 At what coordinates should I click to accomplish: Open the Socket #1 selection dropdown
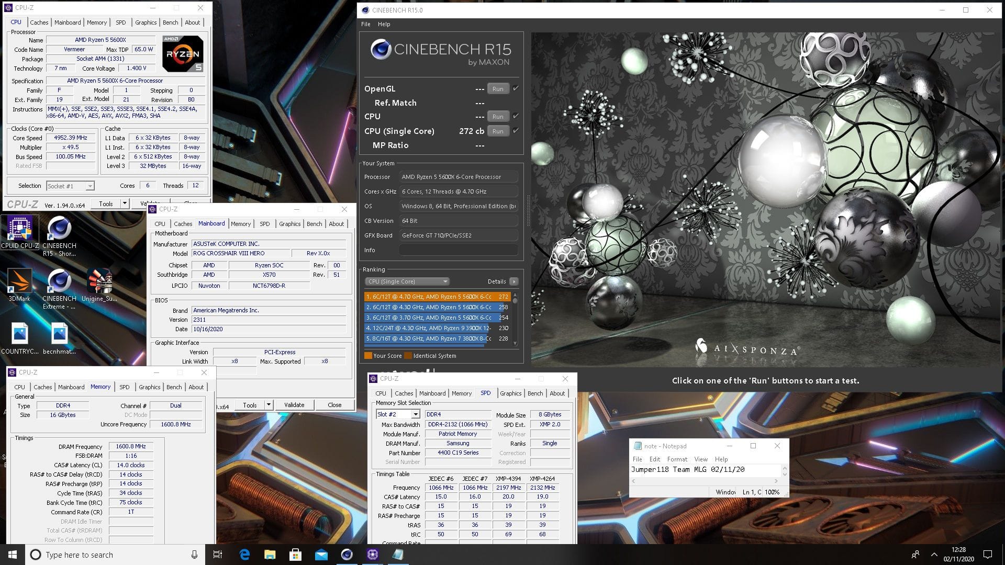point(70,186)
